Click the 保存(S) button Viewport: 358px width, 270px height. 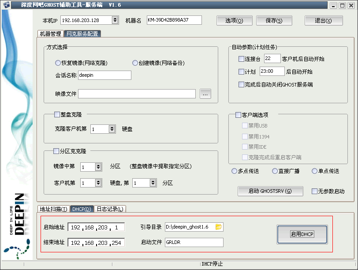point(274,21)
